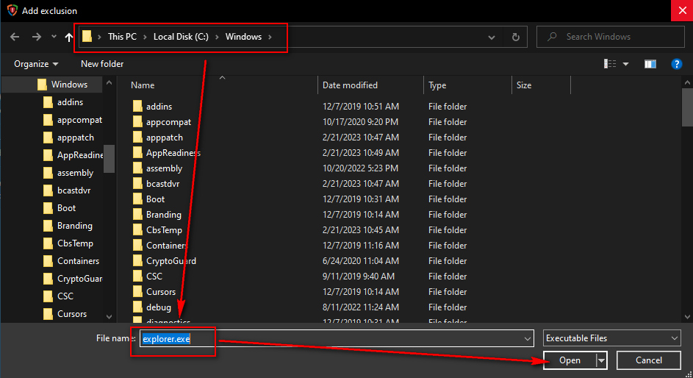The height and width of the screenshot is (378, 693).
Task: Open recent locations dropdown arrow
Action: (x=54, y=37)
